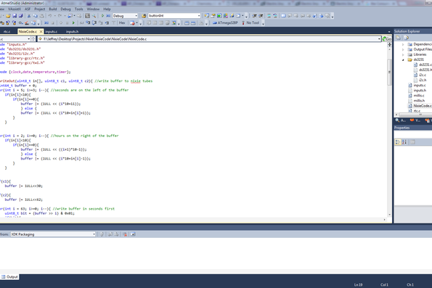
Task: Click the Open File folder icon
Action: tap(8, 16)
